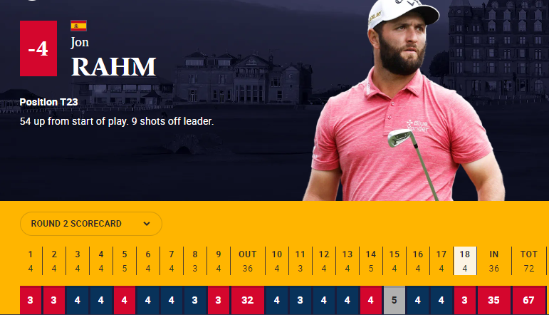Click the red birdie 4 on hole 14

click(x=371, y=300)
